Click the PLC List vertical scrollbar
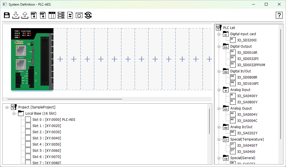286x167 pixels. pos(281,84)
